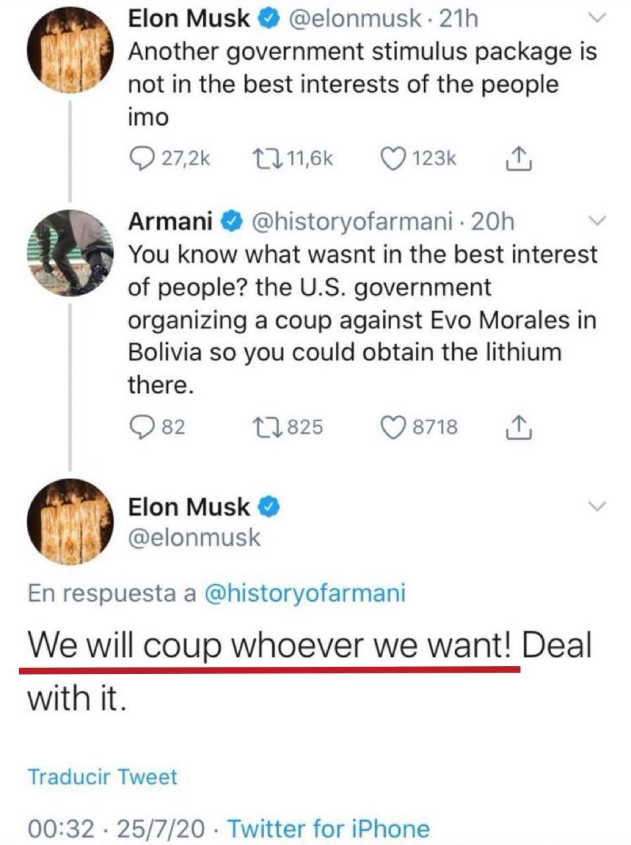Open the Twitter for iPhone source link
Viewport: 631px width, 845px height.
[x=328, y=828]
